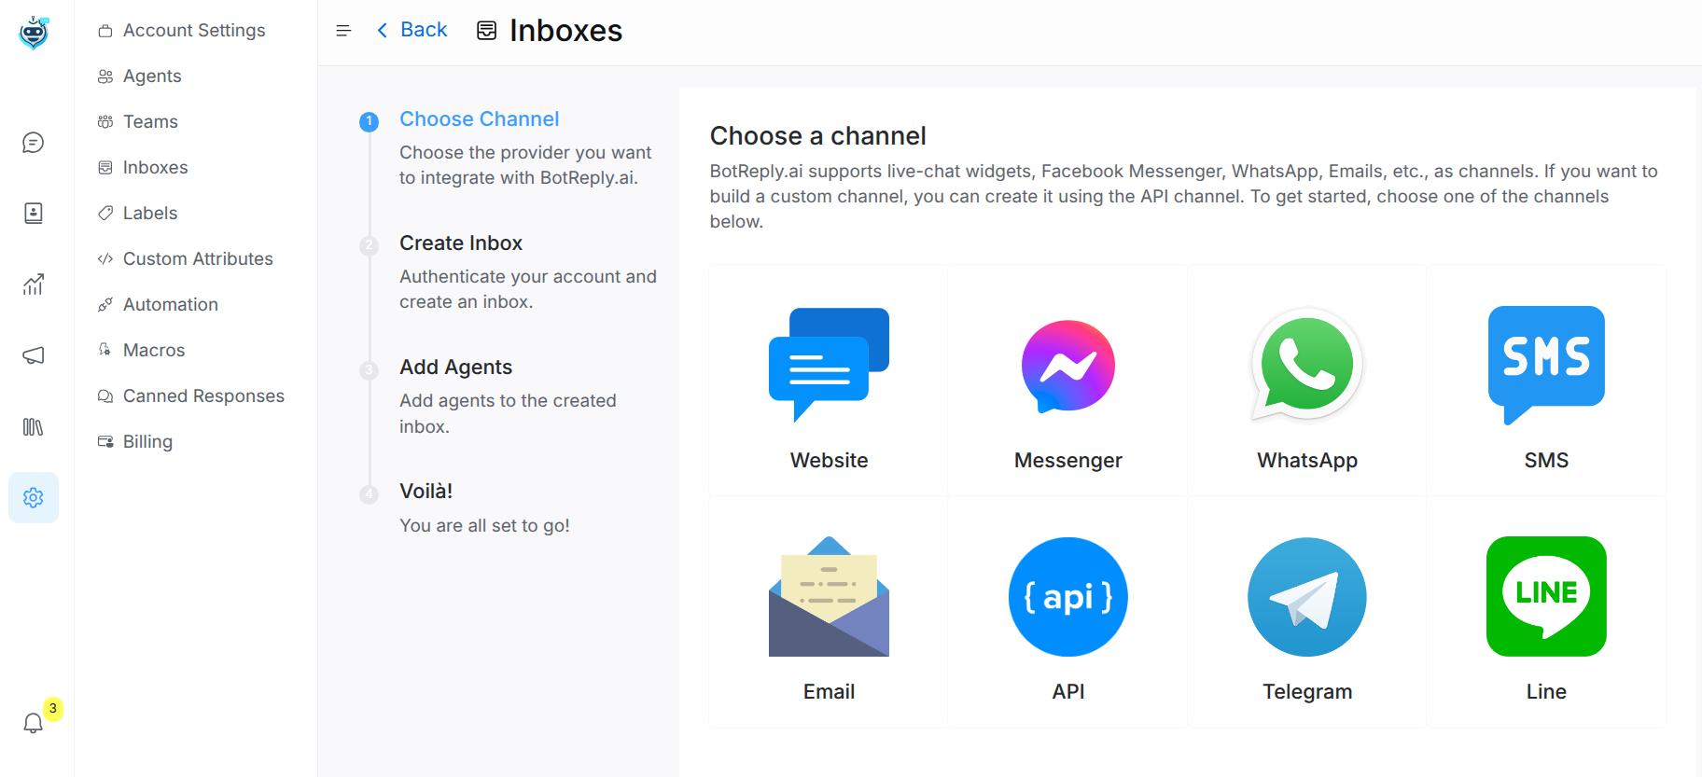Click 'Add agents to the created inbox.' text

point(508,413)
